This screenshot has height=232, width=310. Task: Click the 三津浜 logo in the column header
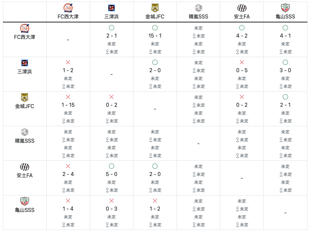coord(111,8)
